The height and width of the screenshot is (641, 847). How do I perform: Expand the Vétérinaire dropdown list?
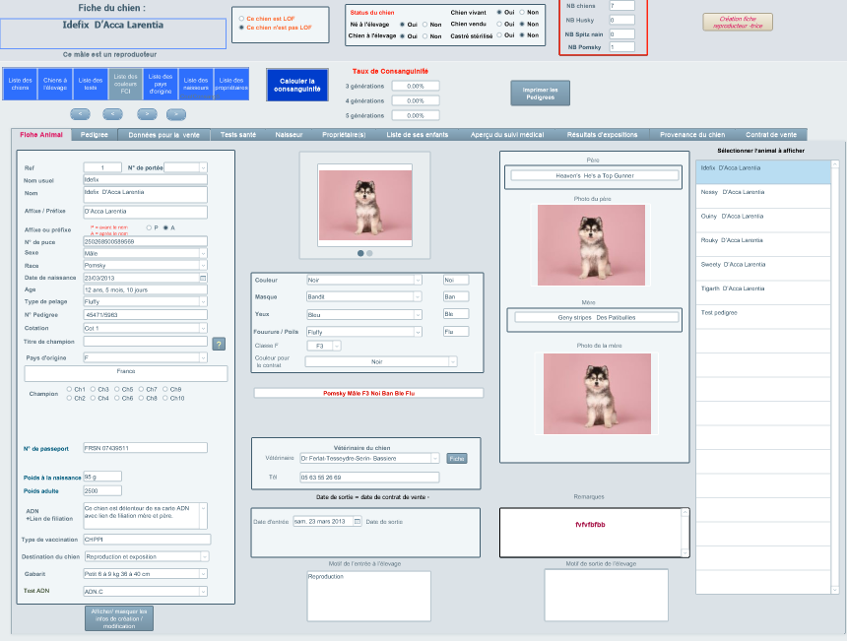[434, 458]
